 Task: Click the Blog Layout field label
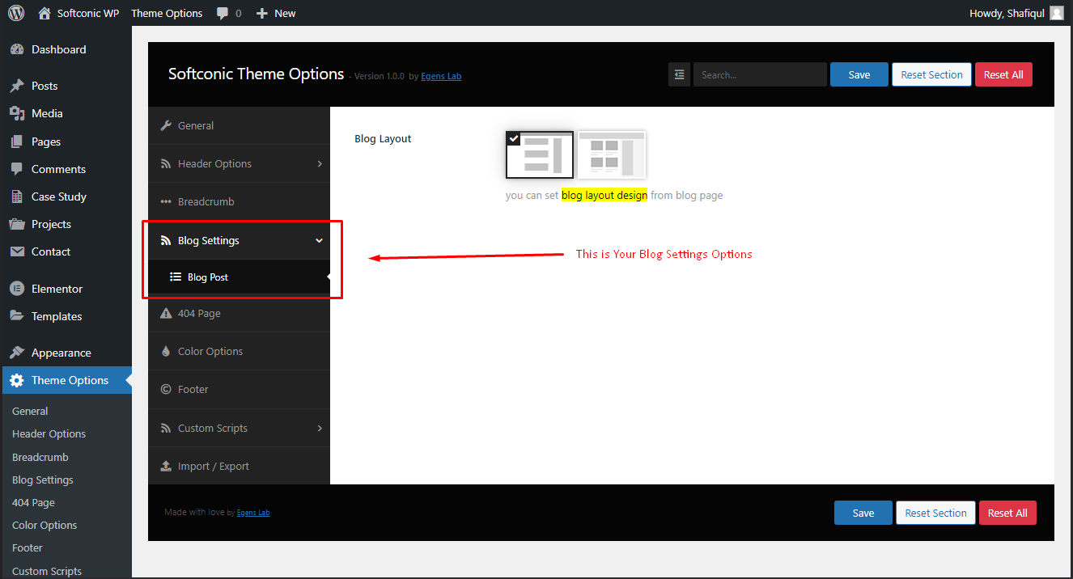(383, 138)
